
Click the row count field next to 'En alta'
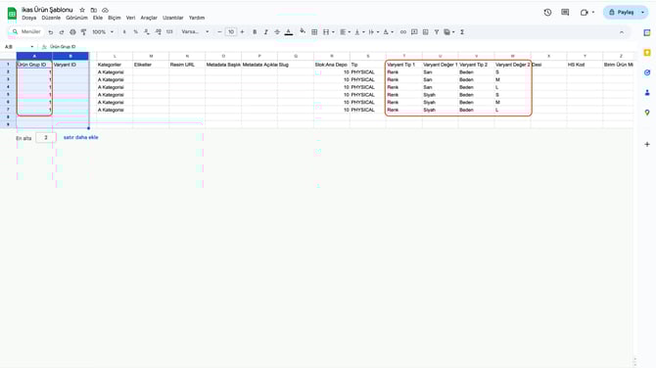click(x=46, y=138)
